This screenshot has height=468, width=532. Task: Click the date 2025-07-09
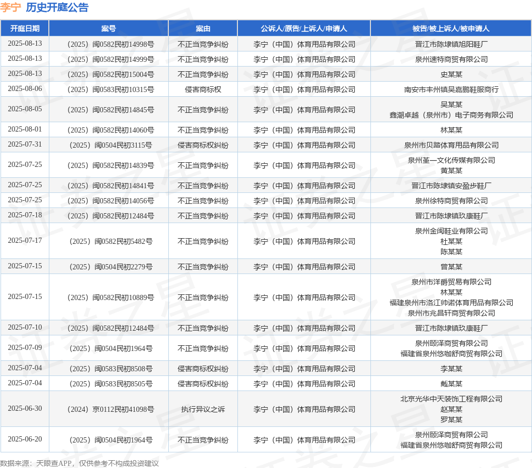coord(25,348)
